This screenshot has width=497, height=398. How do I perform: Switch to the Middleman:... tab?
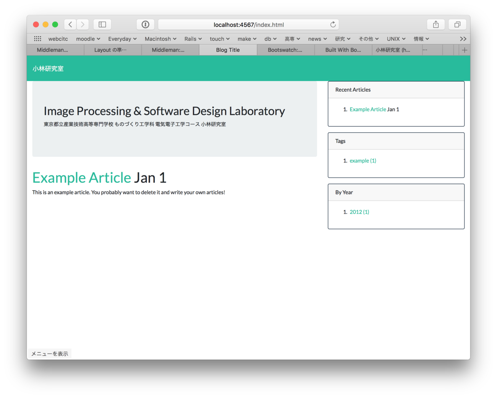coord(171,50)
